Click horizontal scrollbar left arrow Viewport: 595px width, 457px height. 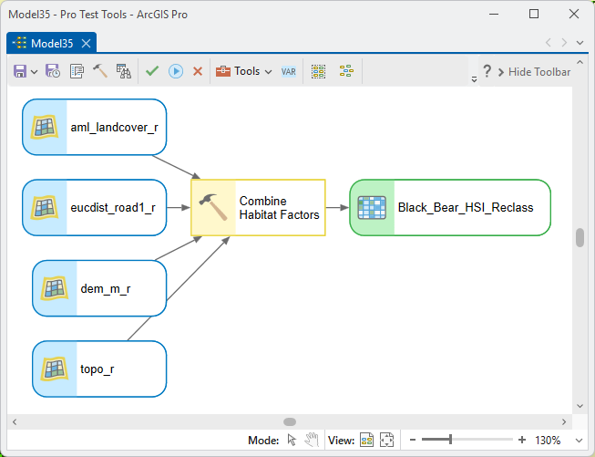[15, 422]
